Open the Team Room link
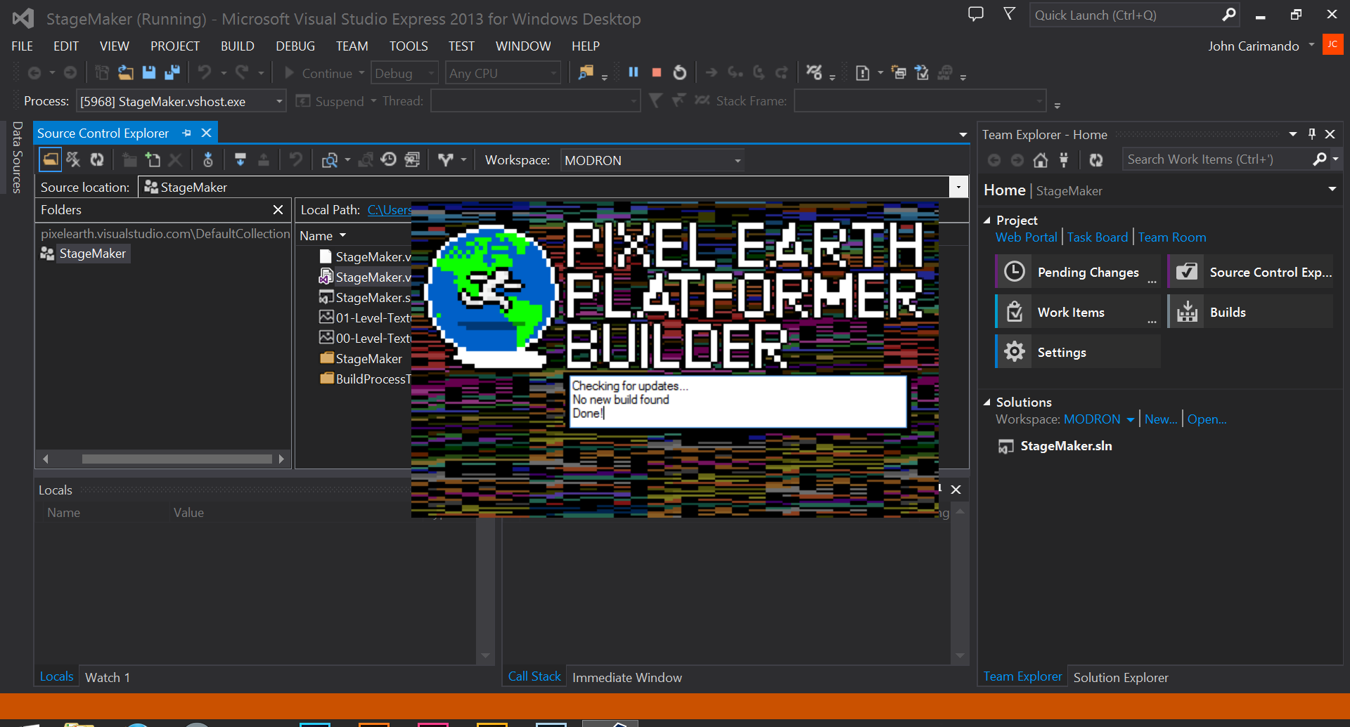This screenshot has height=727, width=1350. pyautogui.click(x=1172, y=237)
